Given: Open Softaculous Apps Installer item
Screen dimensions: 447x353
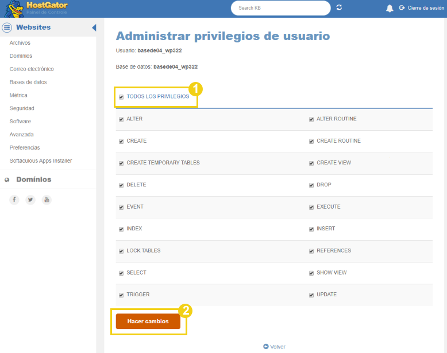Looking at the screenshot, I should pos(41,160).
